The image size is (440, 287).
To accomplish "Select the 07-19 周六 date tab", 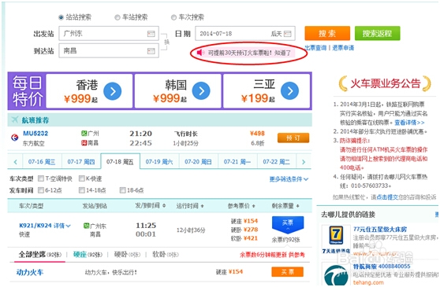I will tap(159, 162).
